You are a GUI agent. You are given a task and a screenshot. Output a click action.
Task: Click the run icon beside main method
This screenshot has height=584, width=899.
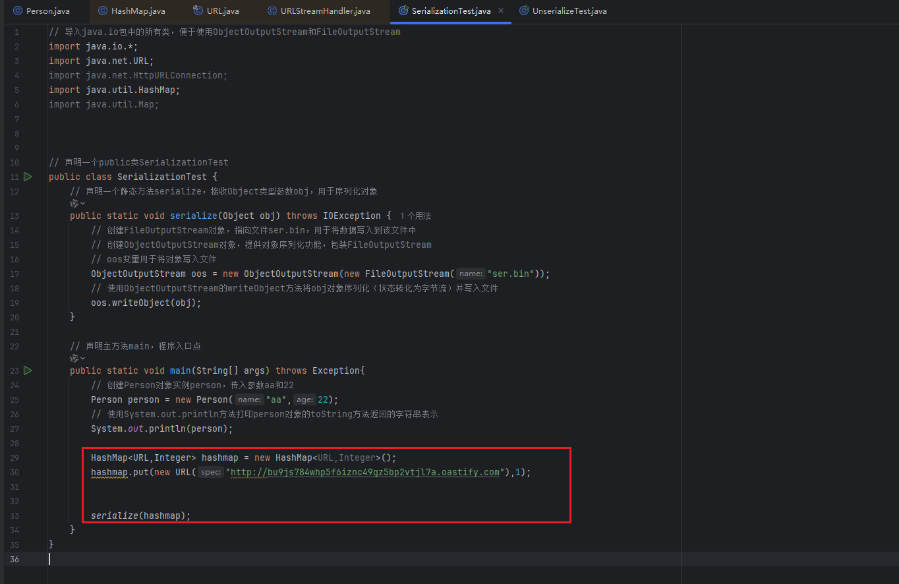point(28,370)
